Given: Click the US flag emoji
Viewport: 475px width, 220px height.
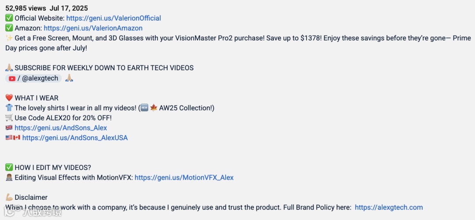Looking at the screenshot, I should point(9,138).
